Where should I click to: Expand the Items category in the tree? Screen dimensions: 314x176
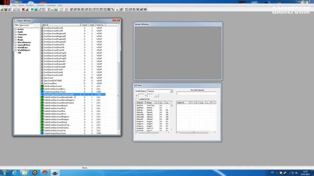[x=16, y=37]
